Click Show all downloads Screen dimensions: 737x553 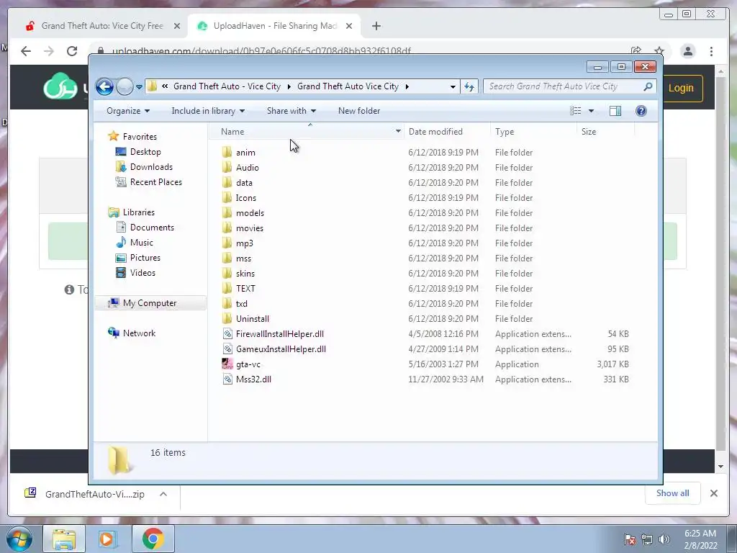673,493
